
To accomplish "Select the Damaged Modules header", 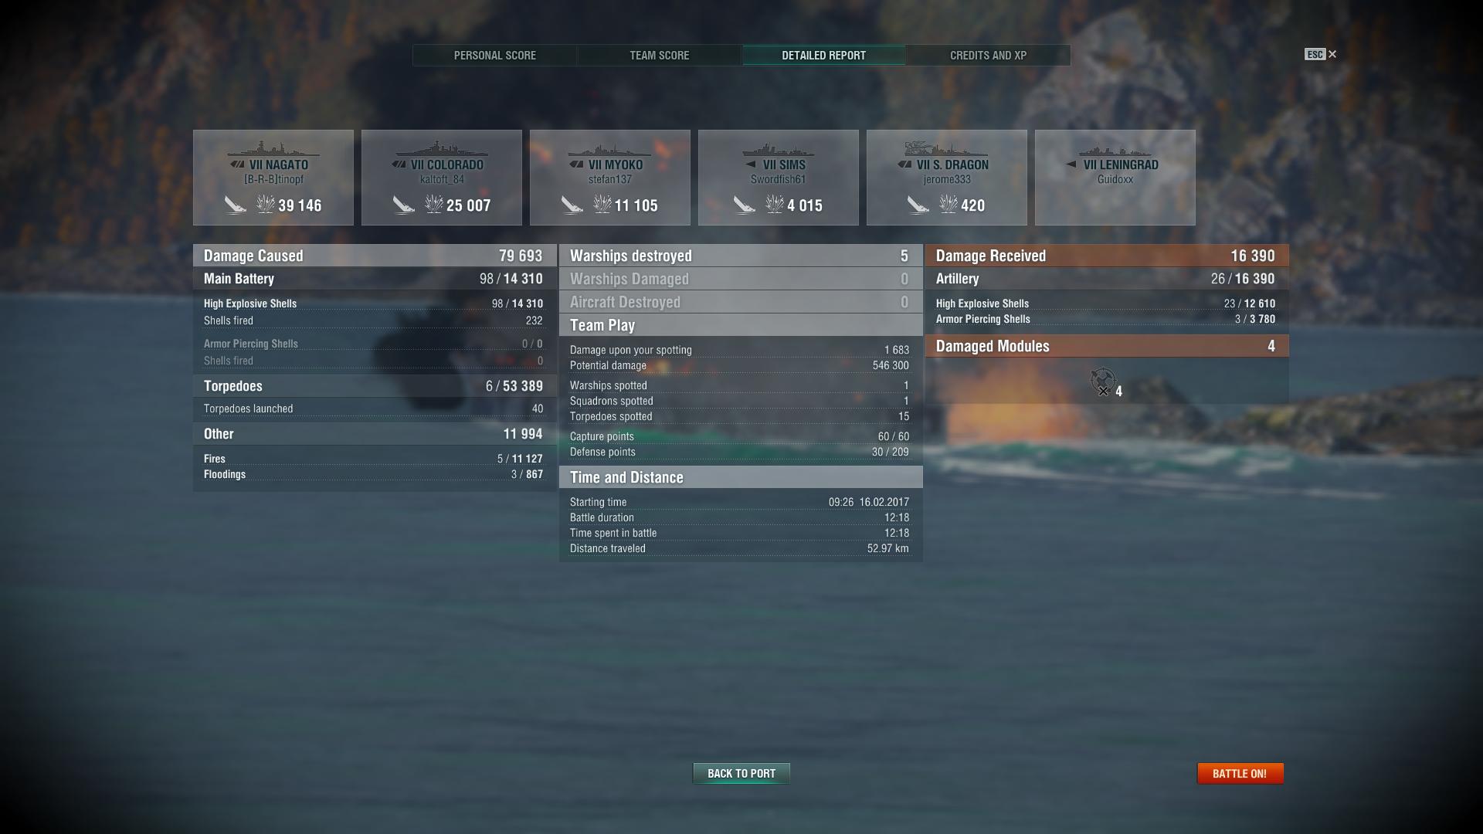I will pos(1107,346).
